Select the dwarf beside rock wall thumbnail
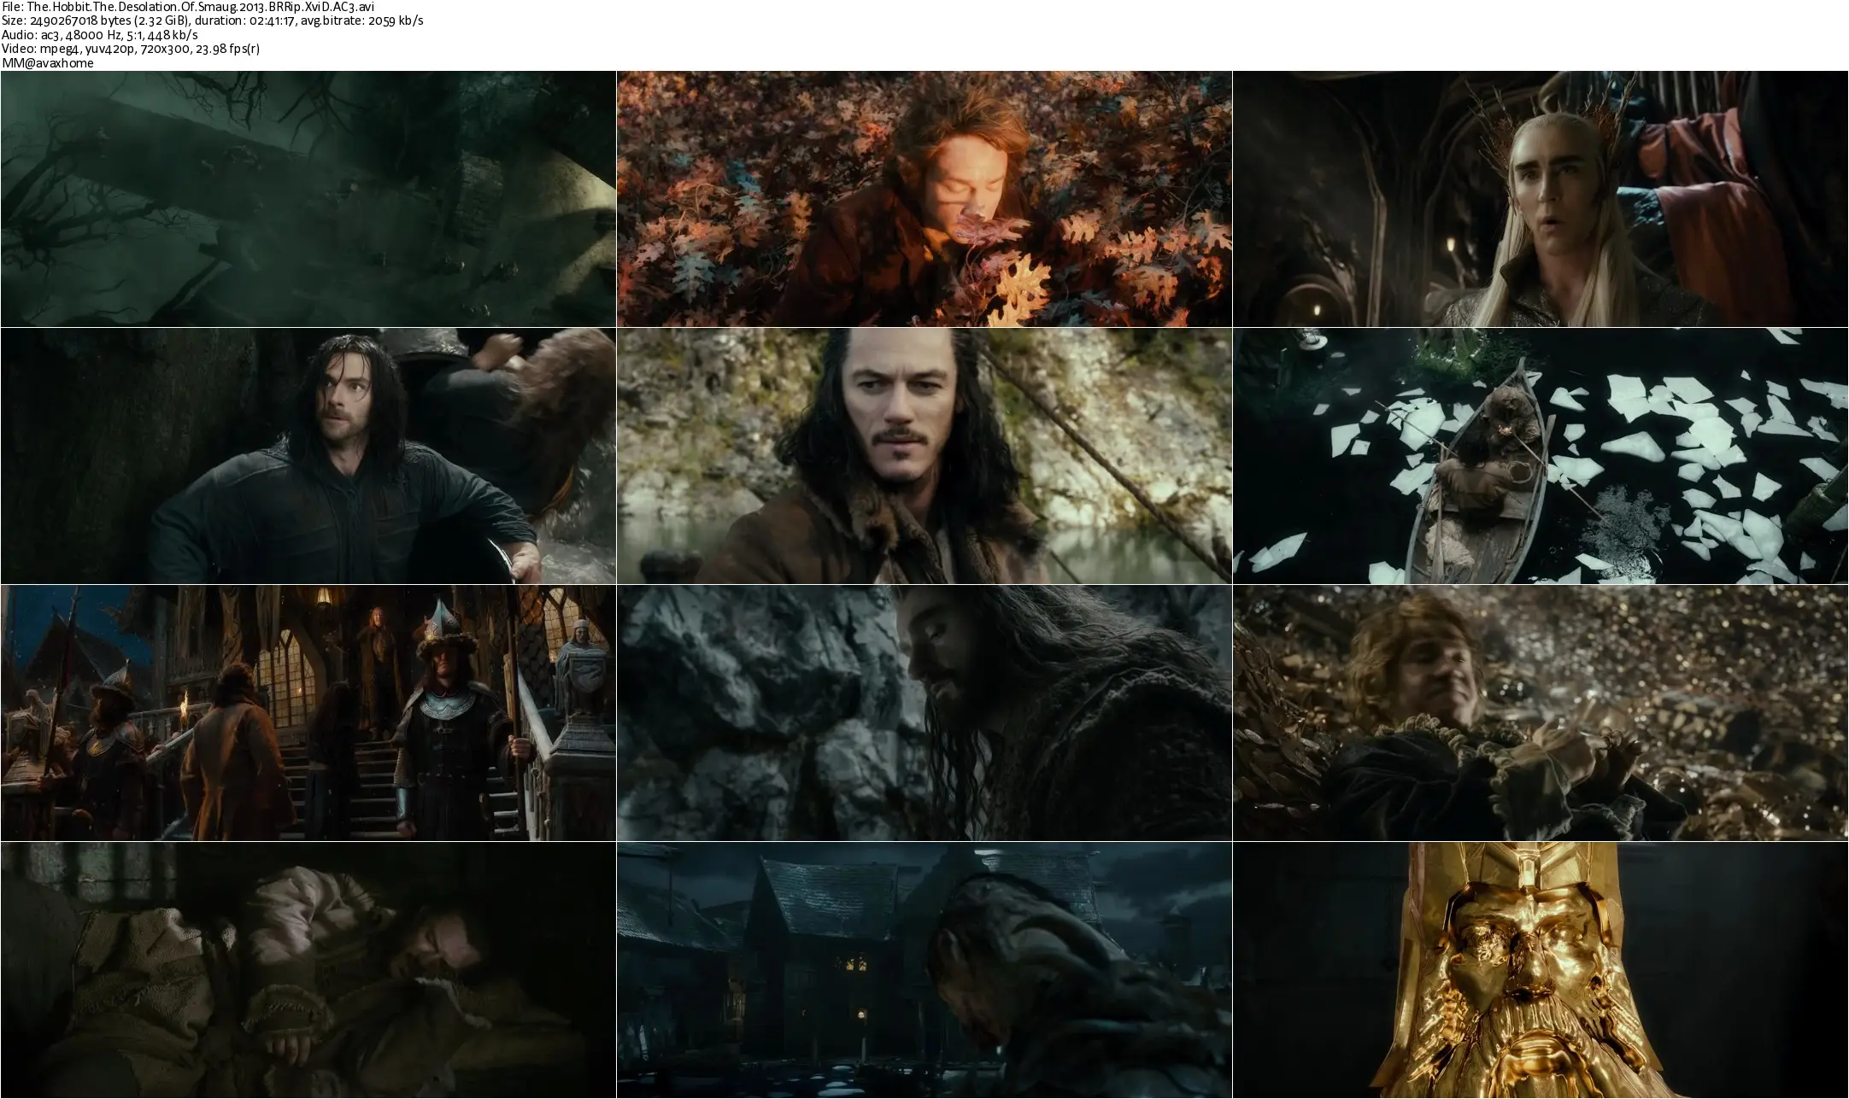Image resolution: width=1849 pixels, height=1099 pixels. pos(924,713)
